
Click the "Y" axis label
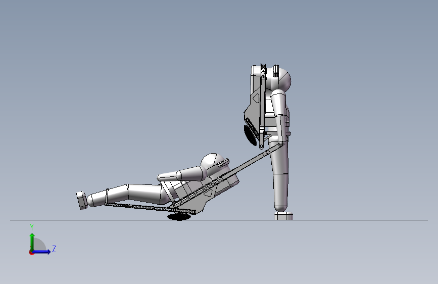[x=32, y=227]
